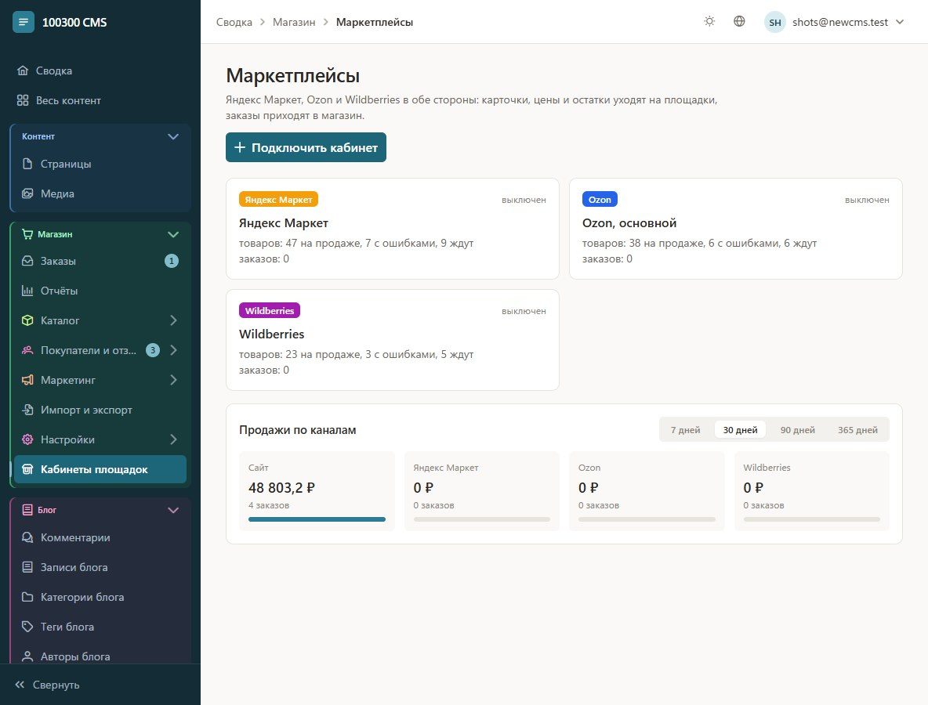Open Отчёты menu item
Viewport: 928px width, 705px height.
point(100,291)
